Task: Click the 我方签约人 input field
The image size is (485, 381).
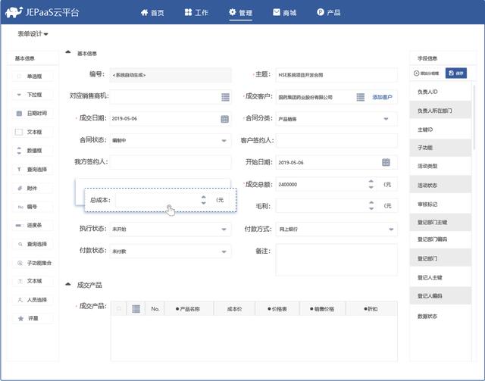Action: point(170,162)
